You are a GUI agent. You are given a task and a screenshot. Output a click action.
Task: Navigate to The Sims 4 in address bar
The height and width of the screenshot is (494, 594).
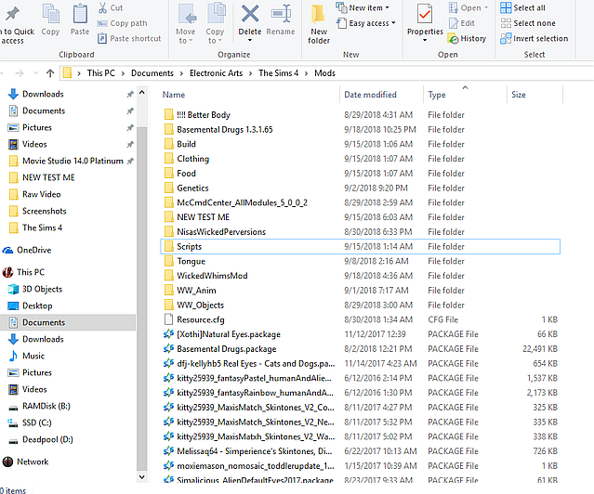[279, 73]
